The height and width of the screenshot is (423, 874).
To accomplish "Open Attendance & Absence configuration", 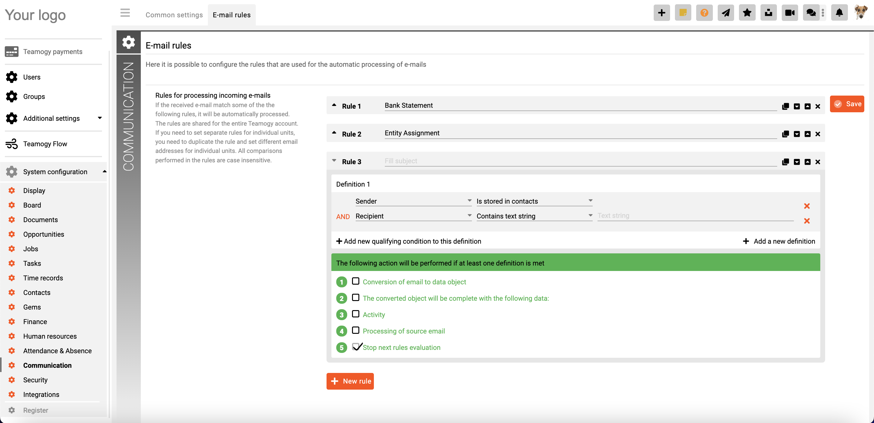I will (57, 350).
